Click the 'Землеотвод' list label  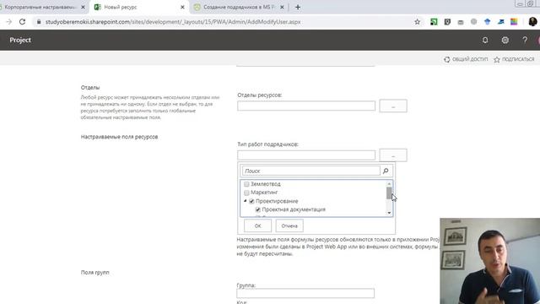[x=266, y=184]
